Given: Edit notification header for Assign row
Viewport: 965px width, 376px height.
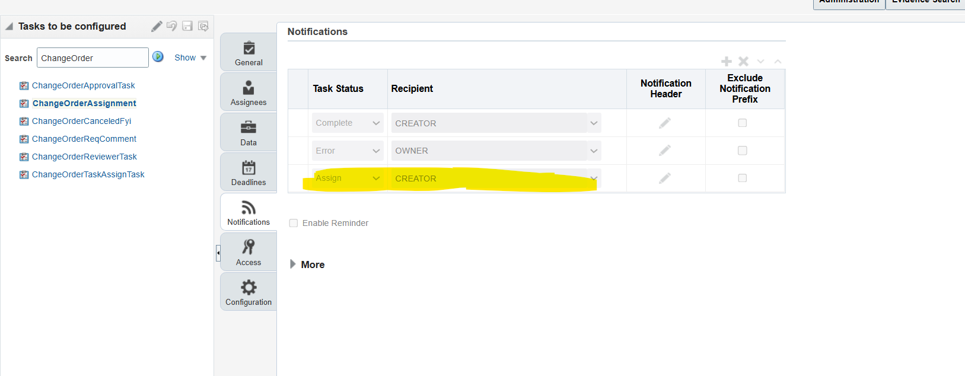Looking at the screenshot, I should [665, 178].
